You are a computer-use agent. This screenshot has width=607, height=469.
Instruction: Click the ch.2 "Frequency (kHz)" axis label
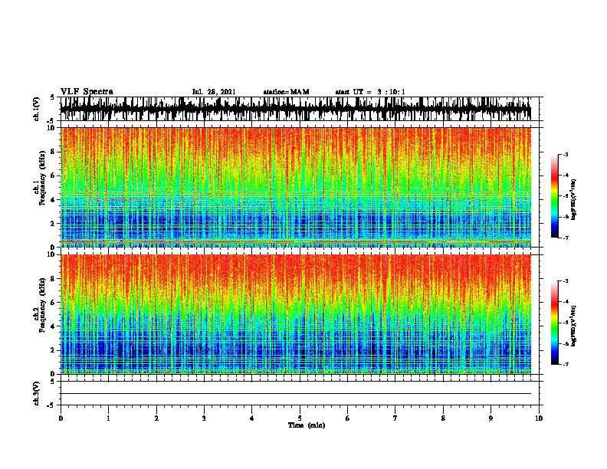click(x=42, y=305)
